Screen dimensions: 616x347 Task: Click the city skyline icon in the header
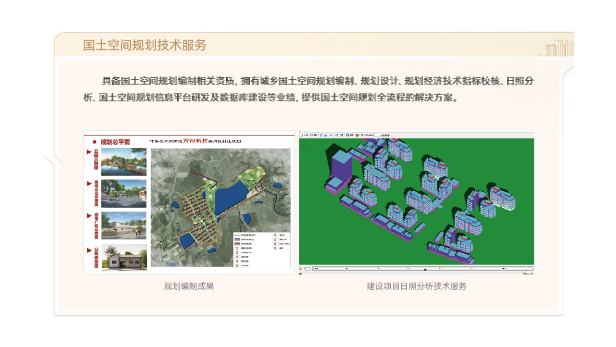pos(559,47)
